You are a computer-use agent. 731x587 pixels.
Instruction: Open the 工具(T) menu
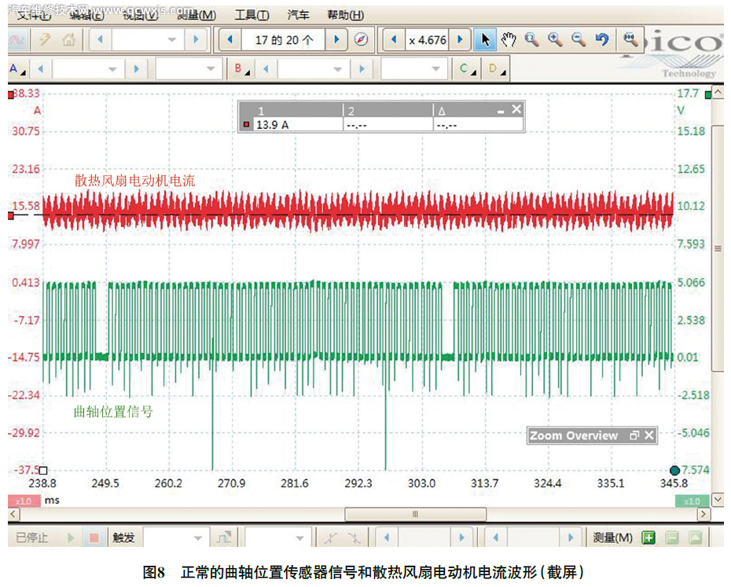(x=252, y=15)
